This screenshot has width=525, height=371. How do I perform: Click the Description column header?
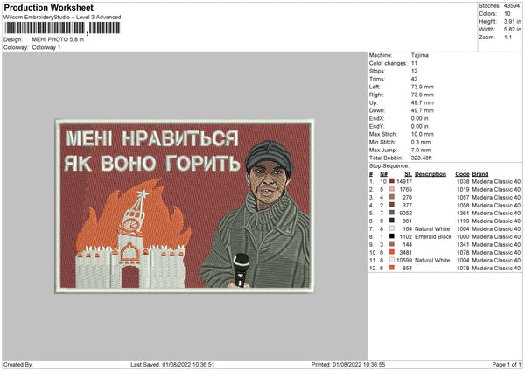point(430,174)
